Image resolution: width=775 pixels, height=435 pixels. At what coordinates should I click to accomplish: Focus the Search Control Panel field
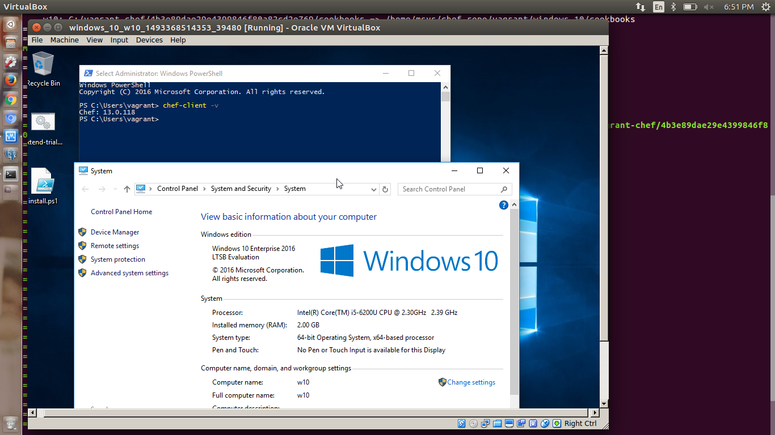click(x=455, y=189)
